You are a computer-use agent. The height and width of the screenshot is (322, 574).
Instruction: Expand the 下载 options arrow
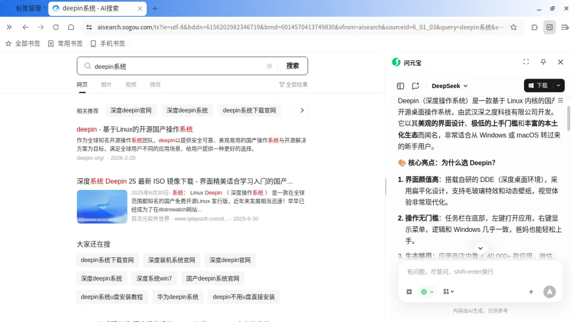[x=559, y=85]
